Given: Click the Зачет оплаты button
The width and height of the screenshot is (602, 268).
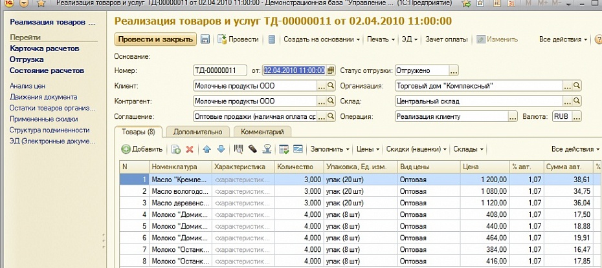Looking at the screenshot, I should pos(446,39).
